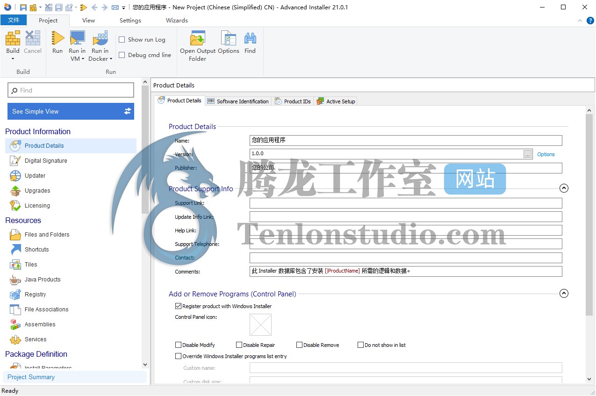Click the Run icon in the quick access toolbar

(x=84, y=7)
